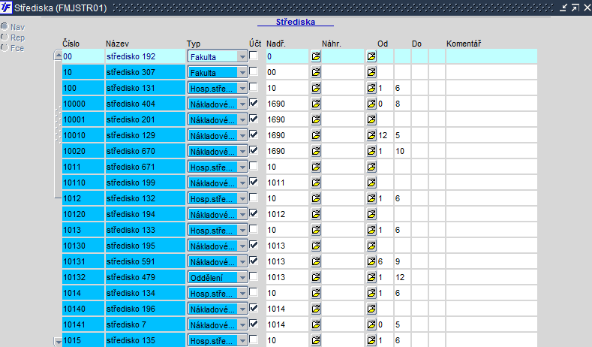592x347 pixels.
Task: Open Náhr. lookup icon for středisko 670
Action: [x=371, y=151]
